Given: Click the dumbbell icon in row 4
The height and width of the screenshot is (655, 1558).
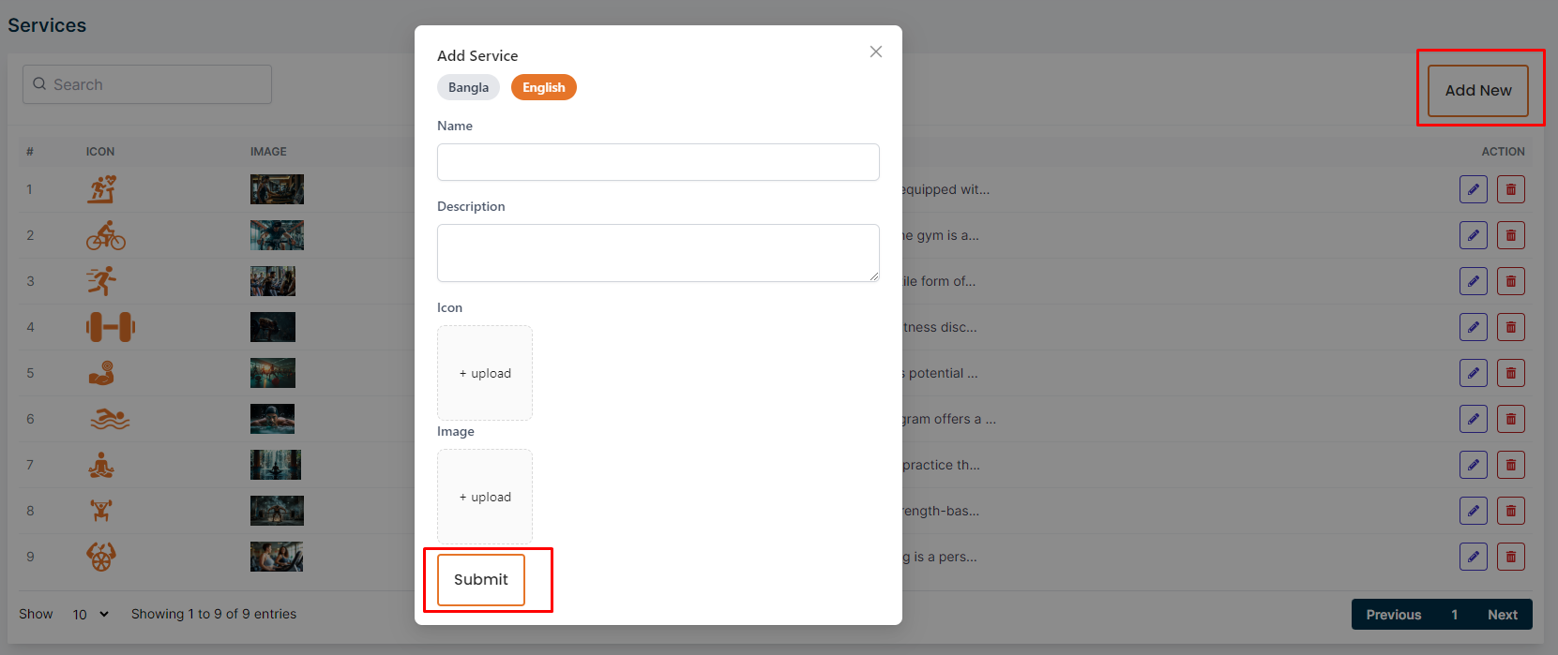Looking at the screenshot, I should click(x=111, y=327).
